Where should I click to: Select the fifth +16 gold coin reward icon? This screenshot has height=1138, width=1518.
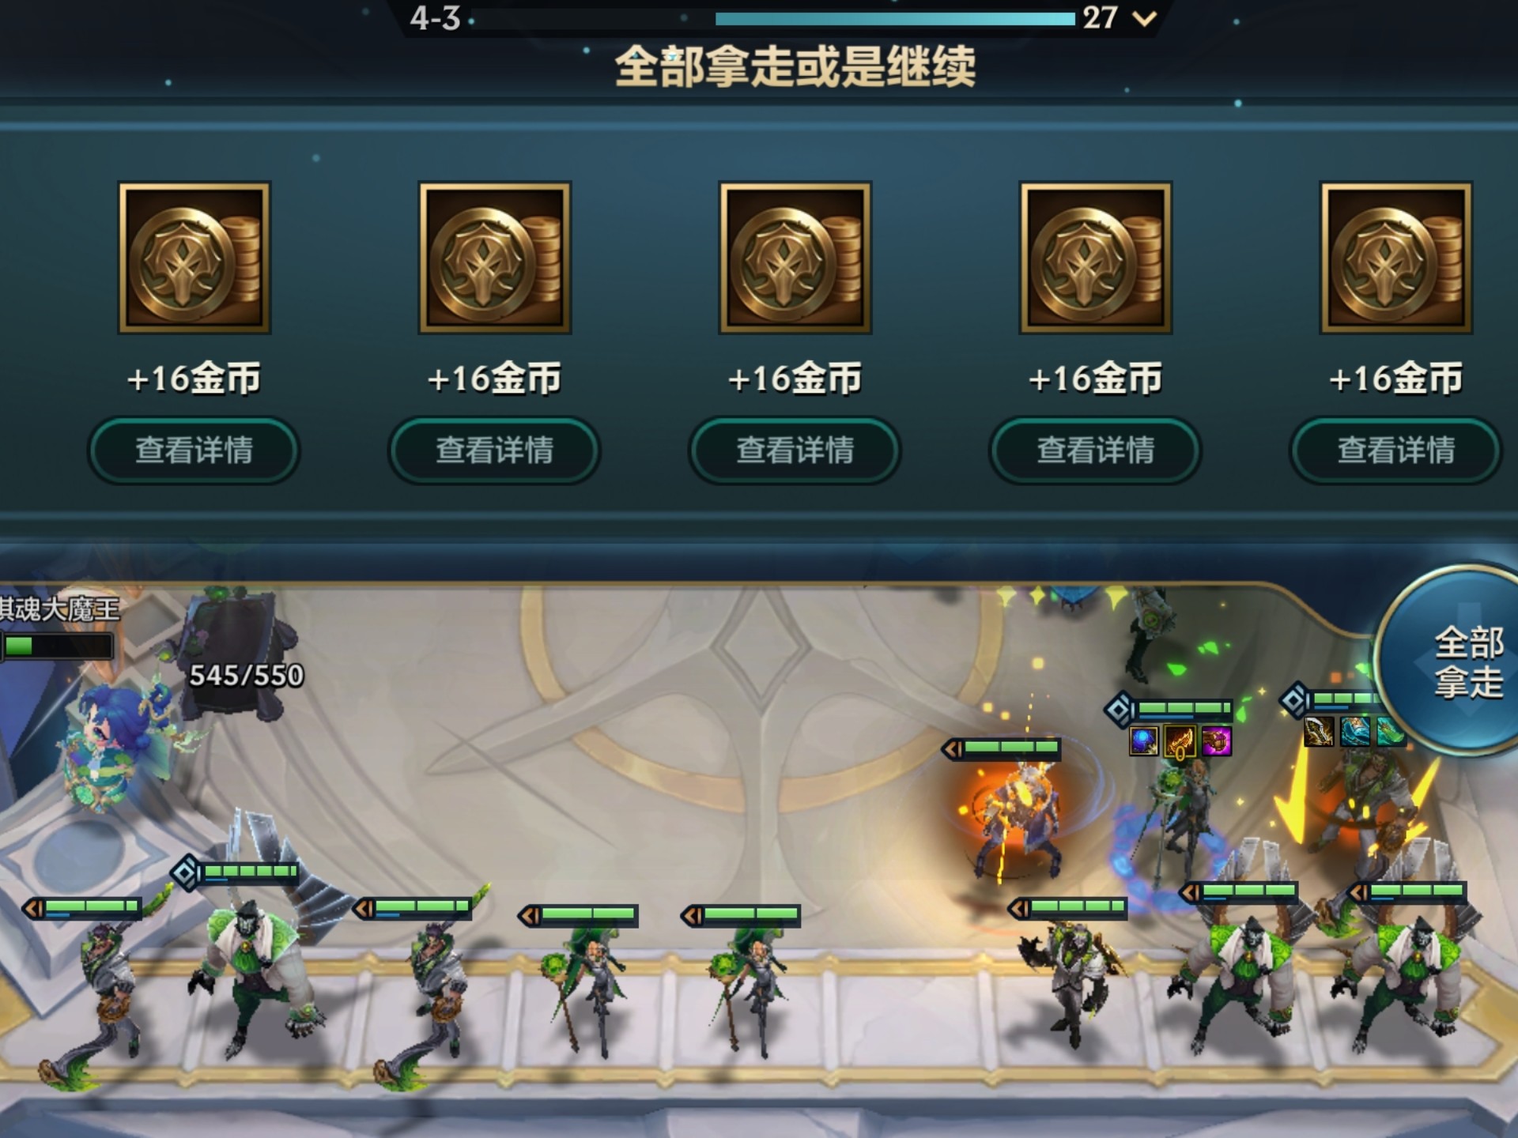1396,258
